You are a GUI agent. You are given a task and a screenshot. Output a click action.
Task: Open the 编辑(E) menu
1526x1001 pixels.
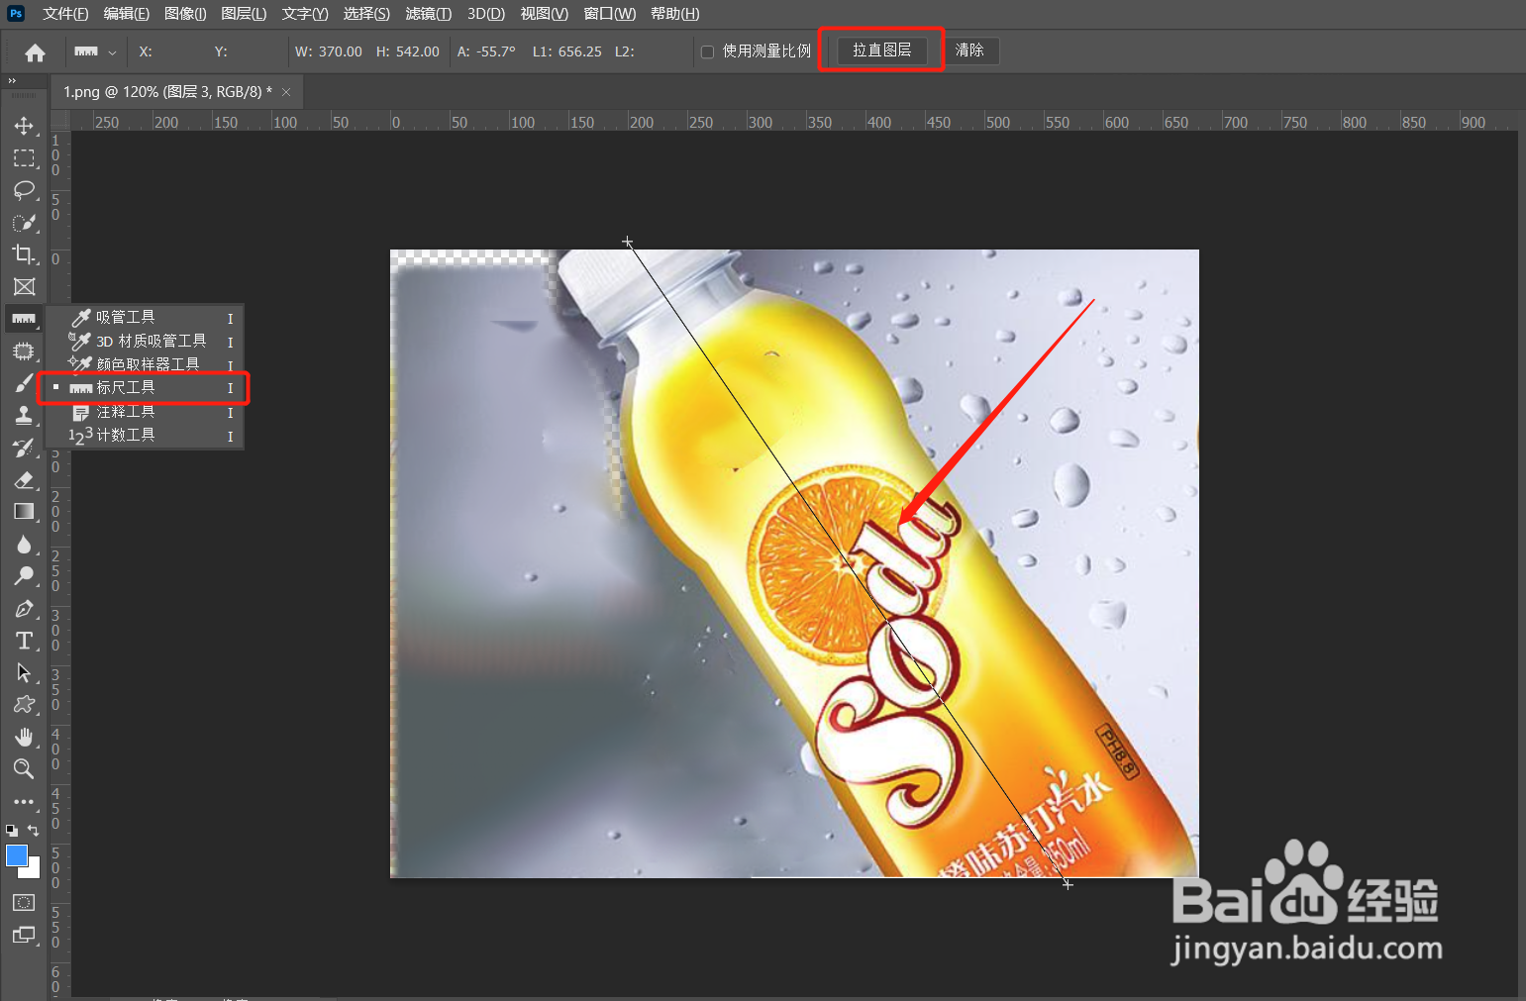click(x=126, y=14)
